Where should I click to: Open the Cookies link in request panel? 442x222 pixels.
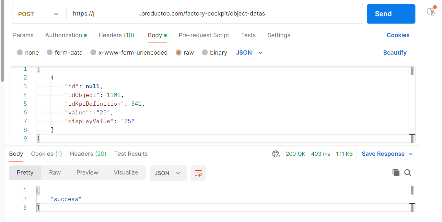(398, 35)
